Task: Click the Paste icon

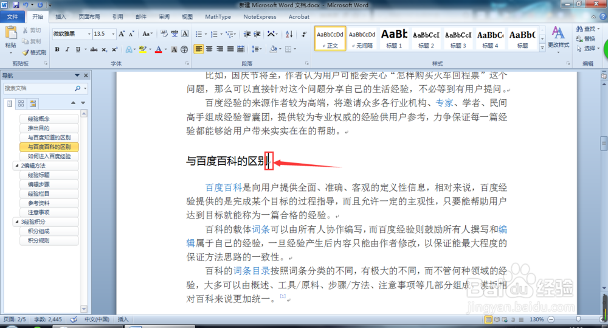Action: (x=10, y=33)
